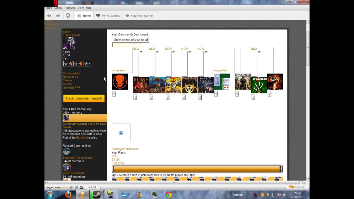Toggle the pin under Borderlands 2
The width and height of the screenshot is (354, 199).
click(x=168, y=97)
